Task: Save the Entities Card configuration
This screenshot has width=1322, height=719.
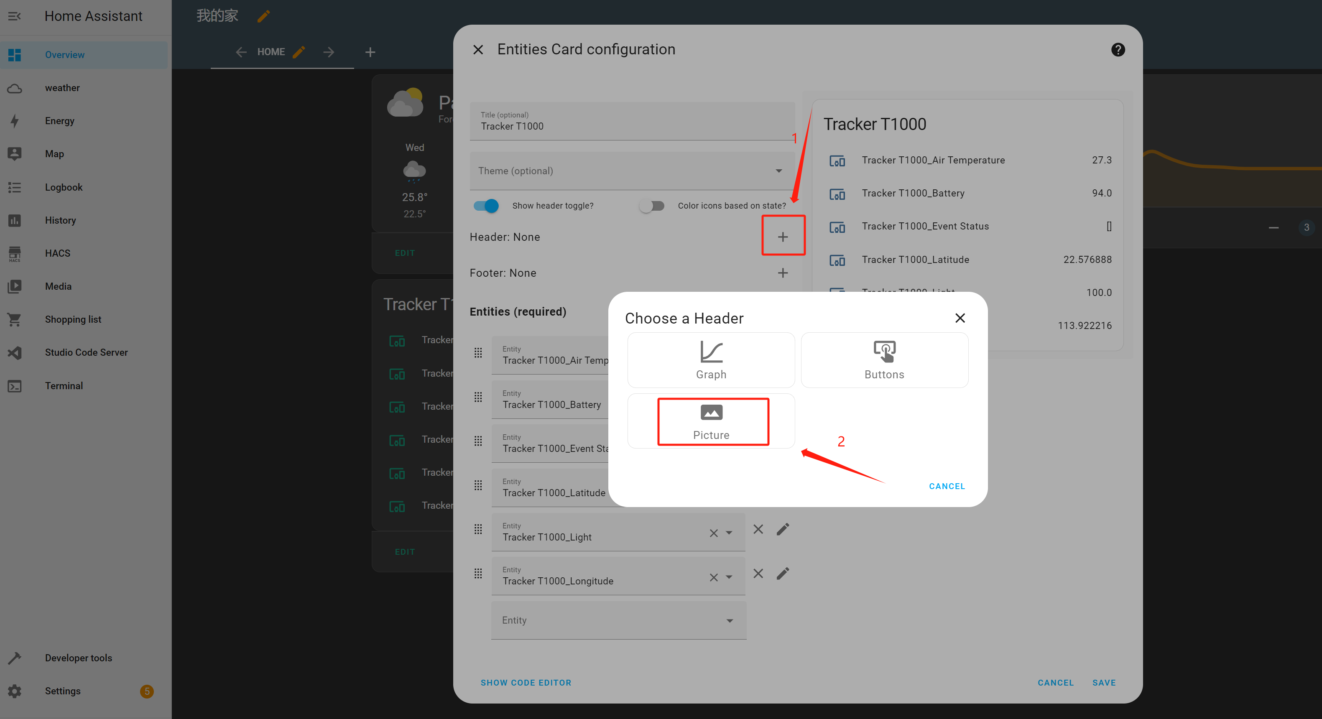Action: pyautogui.click(x=1103, y=683)
